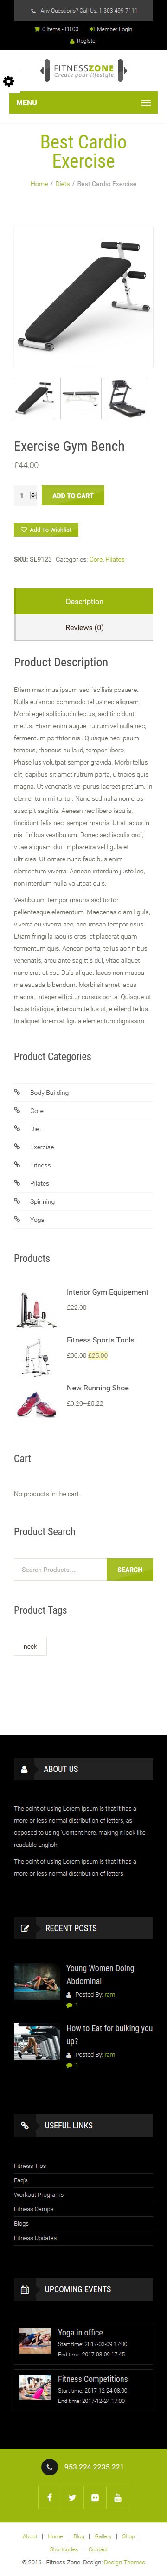
Task: Open the Body Building category
Action: point(49,1093)
